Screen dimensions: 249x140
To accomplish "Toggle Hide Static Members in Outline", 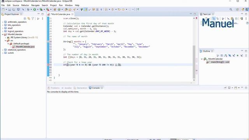I will 234,55.
